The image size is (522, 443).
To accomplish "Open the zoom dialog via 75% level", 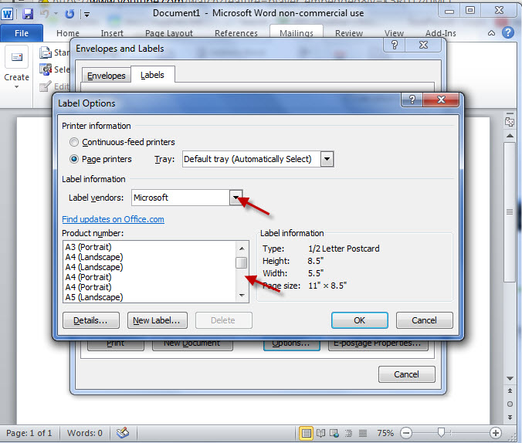I will [x=385, y=433].
